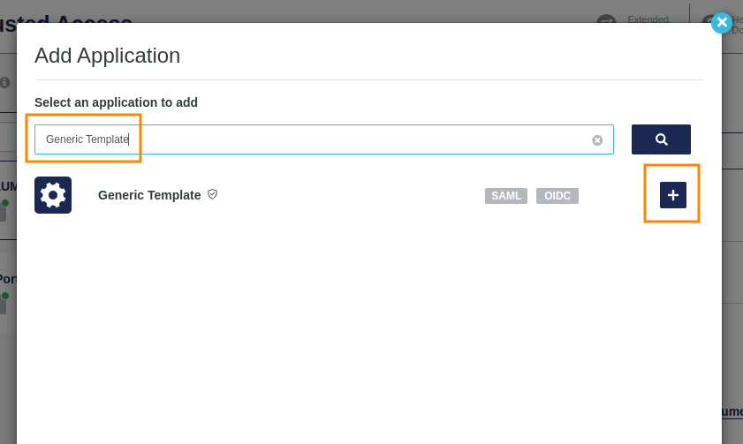Click the 'Select an application to add' label
The height and width of the screenshot is (444, 743).
[116, 102]
